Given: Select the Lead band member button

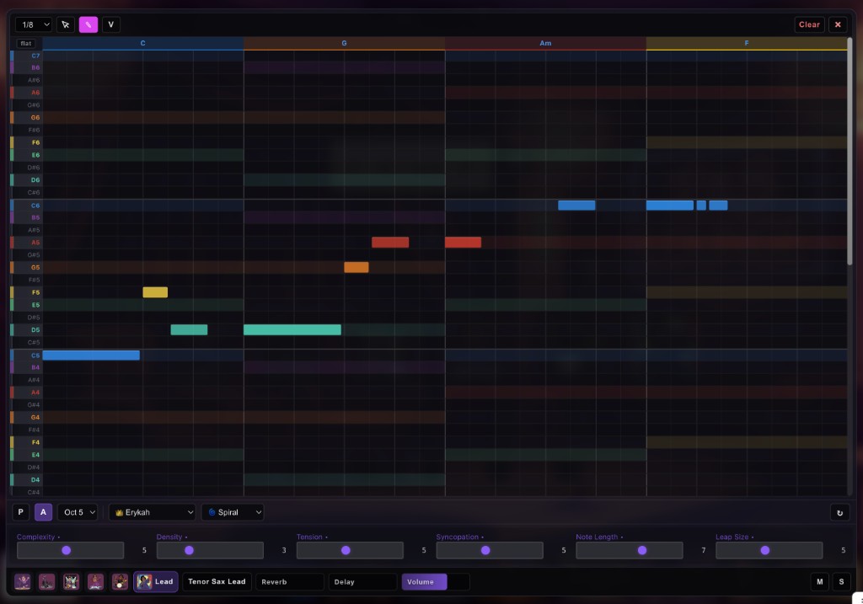Looking at the screenshot, I should point(156,581).
